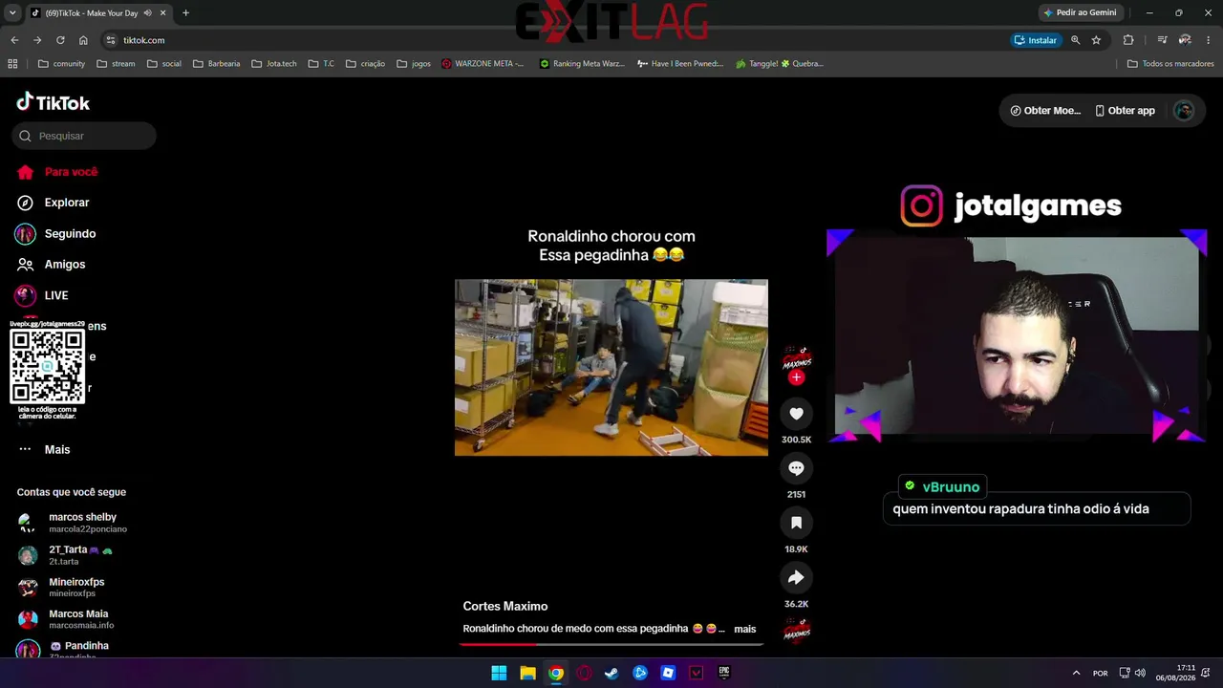
Task: Open the volume speaker icon in tray
Action: click(1140, 673)
